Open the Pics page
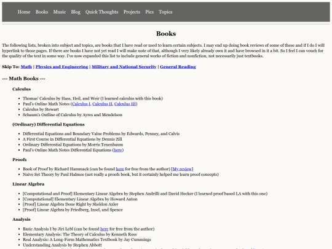Screen dimensions: 332x249 coord(149,12)
